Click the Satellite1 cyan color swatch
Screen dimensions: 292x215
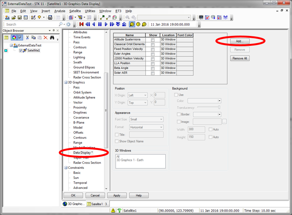point(5,50)
